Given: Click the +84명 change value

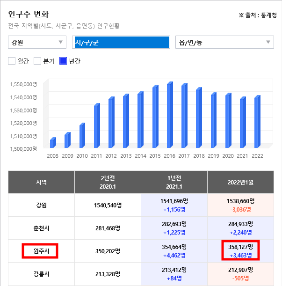Looking at the screenshot, I should tap(174, 279).
